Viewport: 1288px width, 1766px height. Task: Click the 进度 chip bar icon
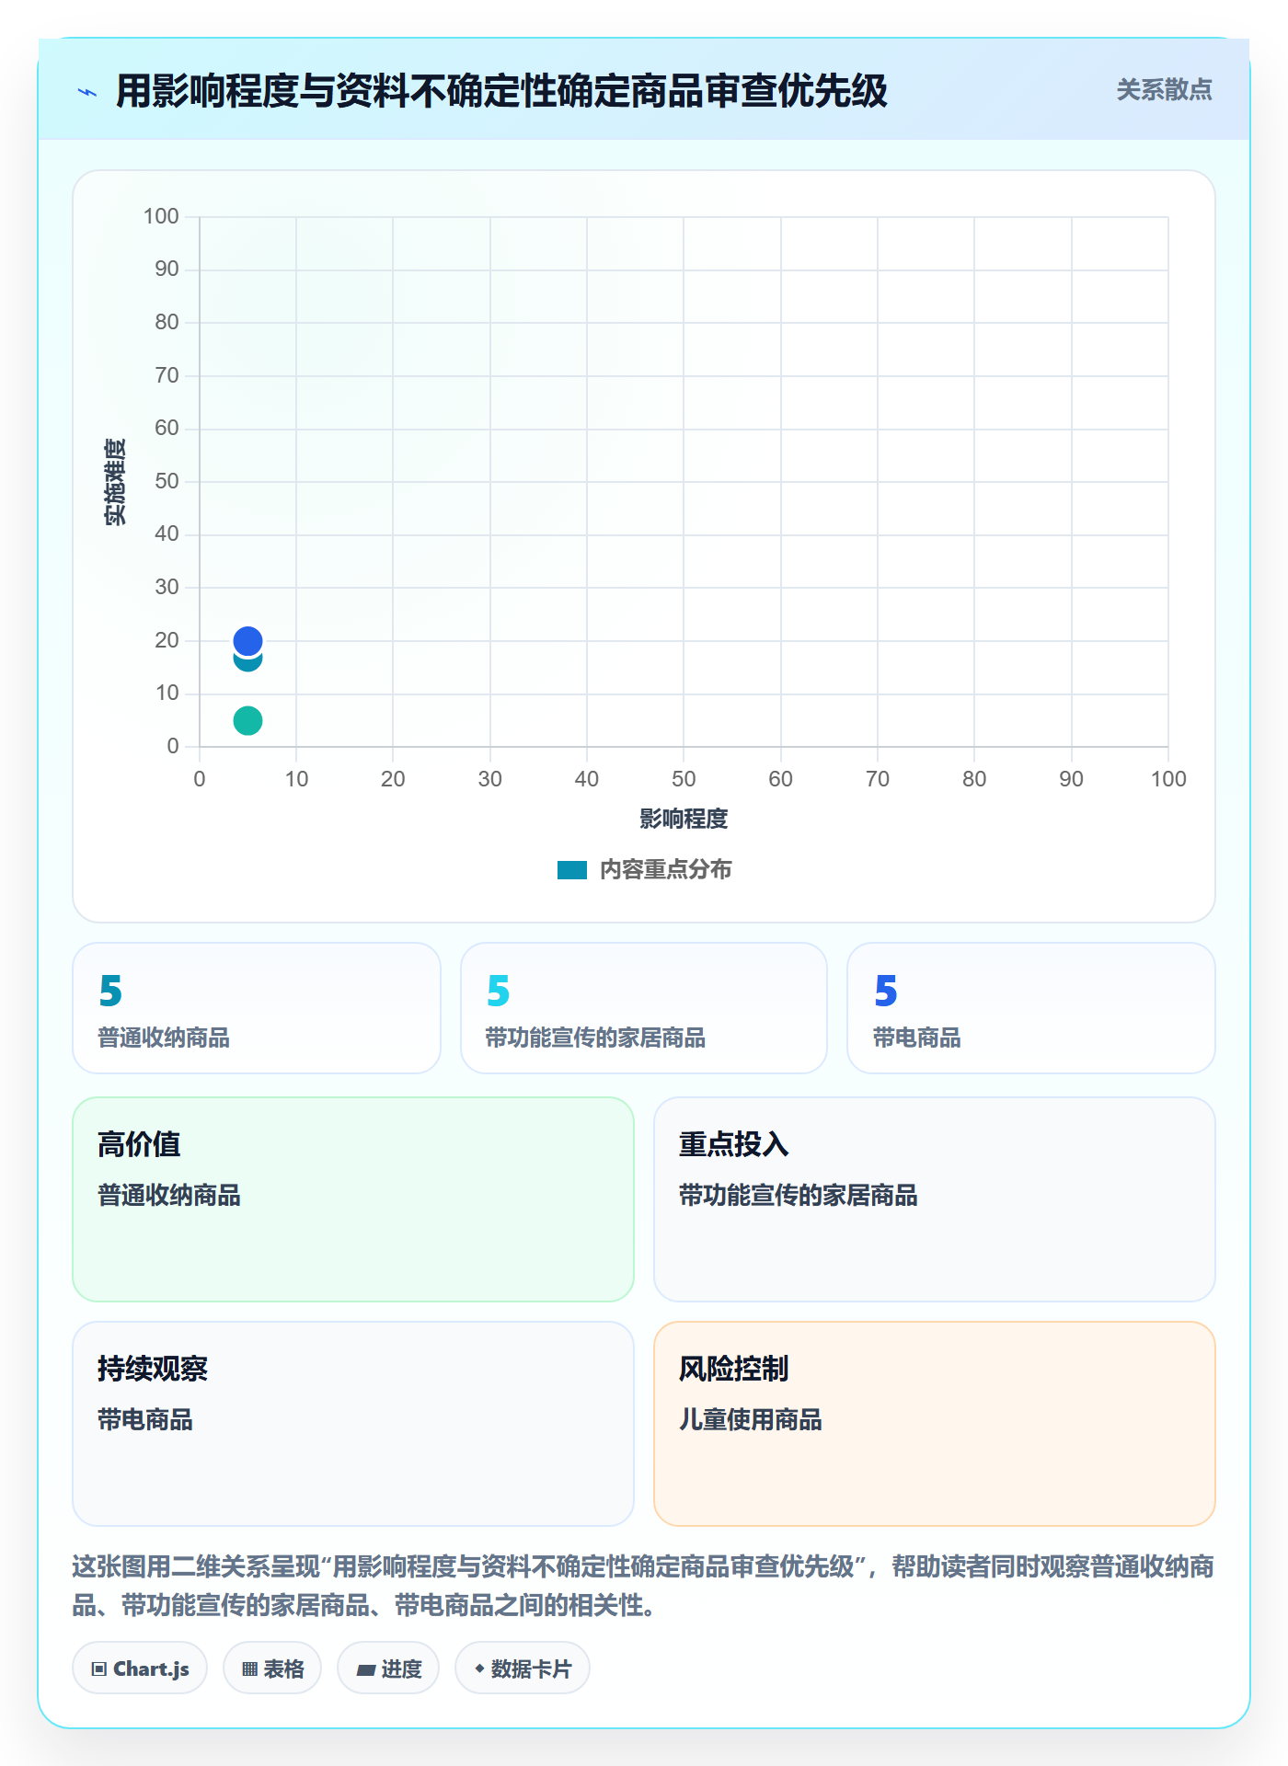tap(366, 1670)
